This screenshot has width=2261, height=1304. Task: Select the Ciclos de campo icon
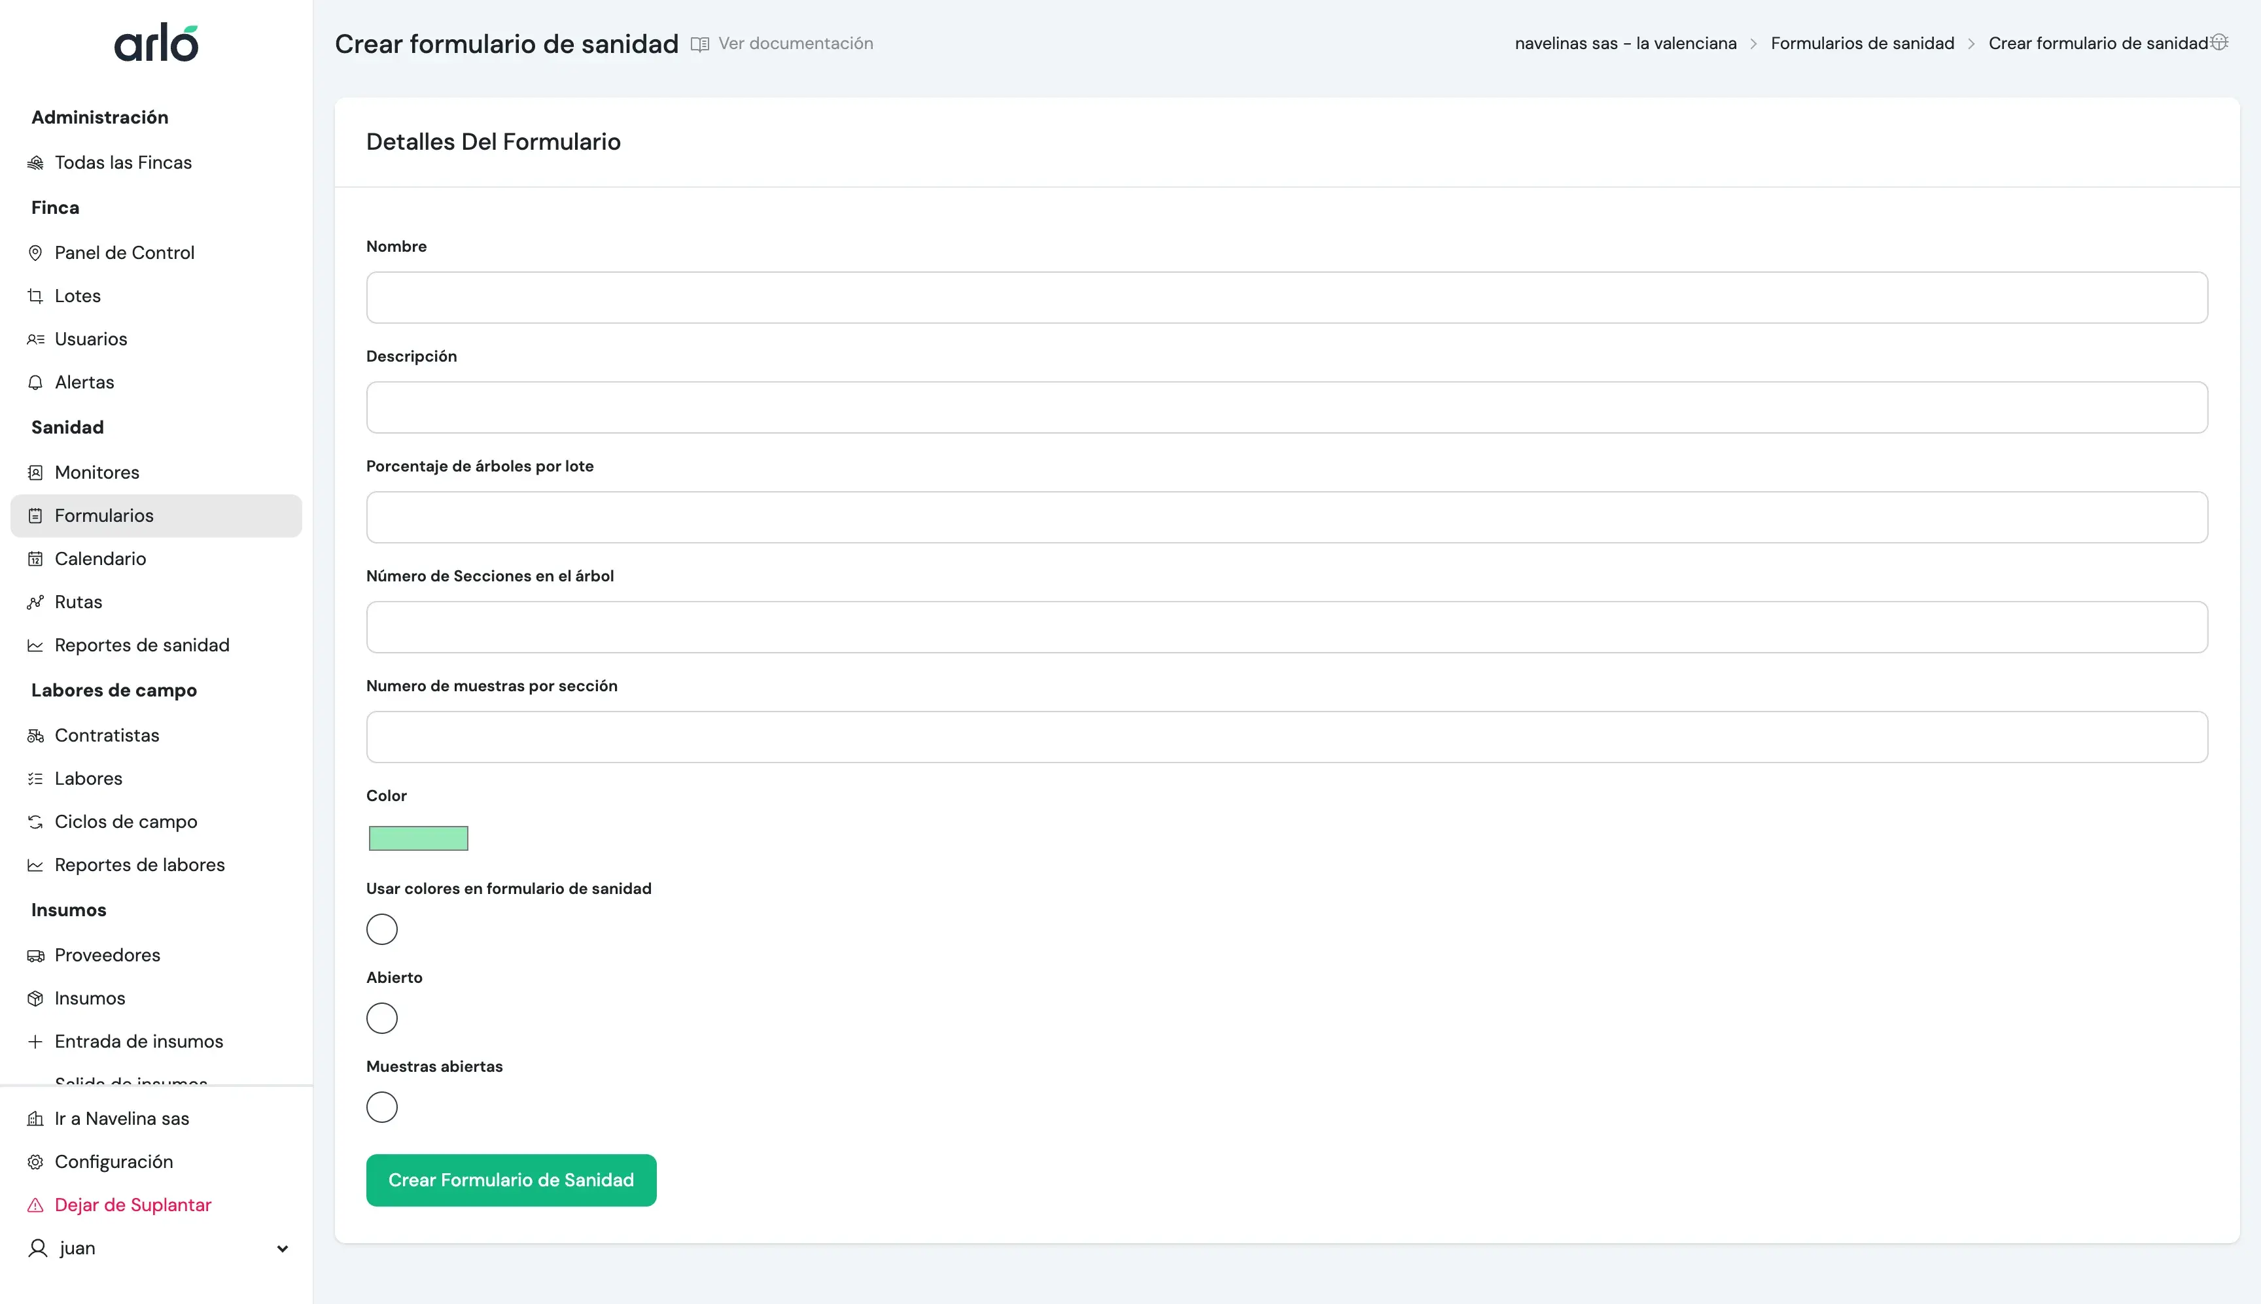click(x=35, y=820)
